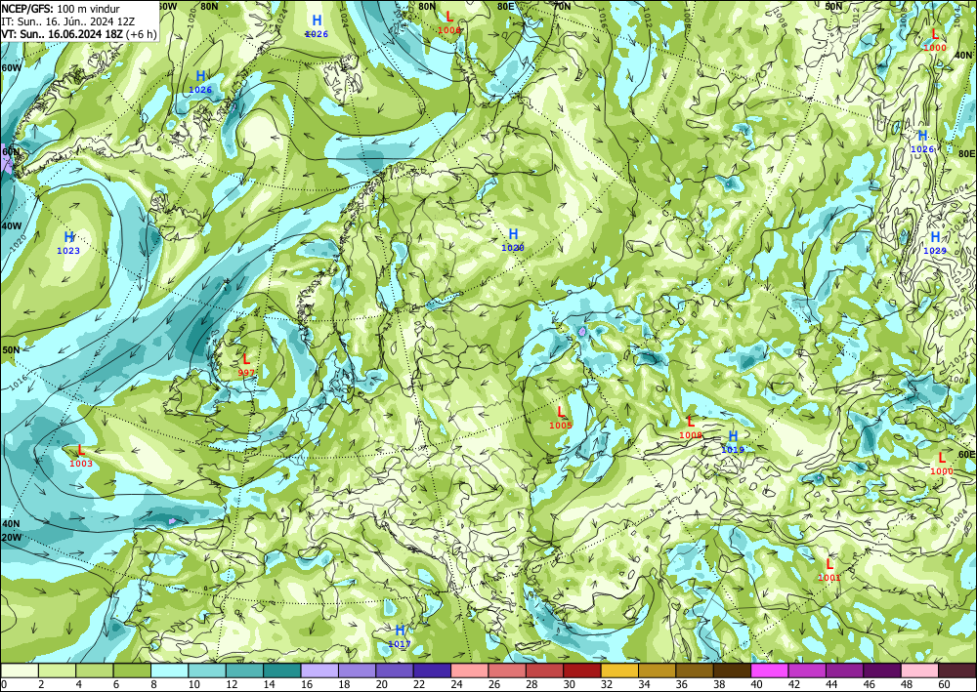Click the L 1006 low pressure label

(449, 21)
